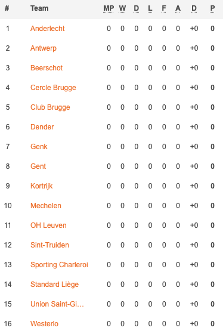This screenshot has height=334, width=223.
Task: Open the truncated Union Saint-Gi… link
Action: coord(57,304)
